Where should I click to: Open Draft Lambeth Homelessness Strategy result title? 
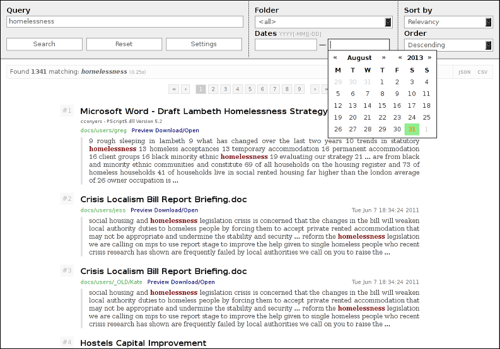204,112
